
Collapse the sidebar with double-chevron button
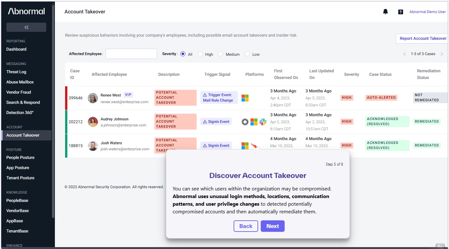coord(26,27)
